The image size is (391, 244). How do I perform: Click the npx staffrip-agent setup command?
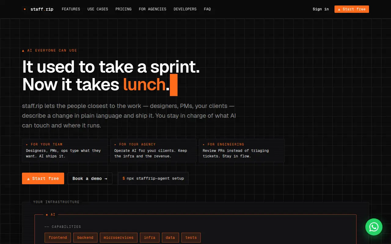[153, 178]
